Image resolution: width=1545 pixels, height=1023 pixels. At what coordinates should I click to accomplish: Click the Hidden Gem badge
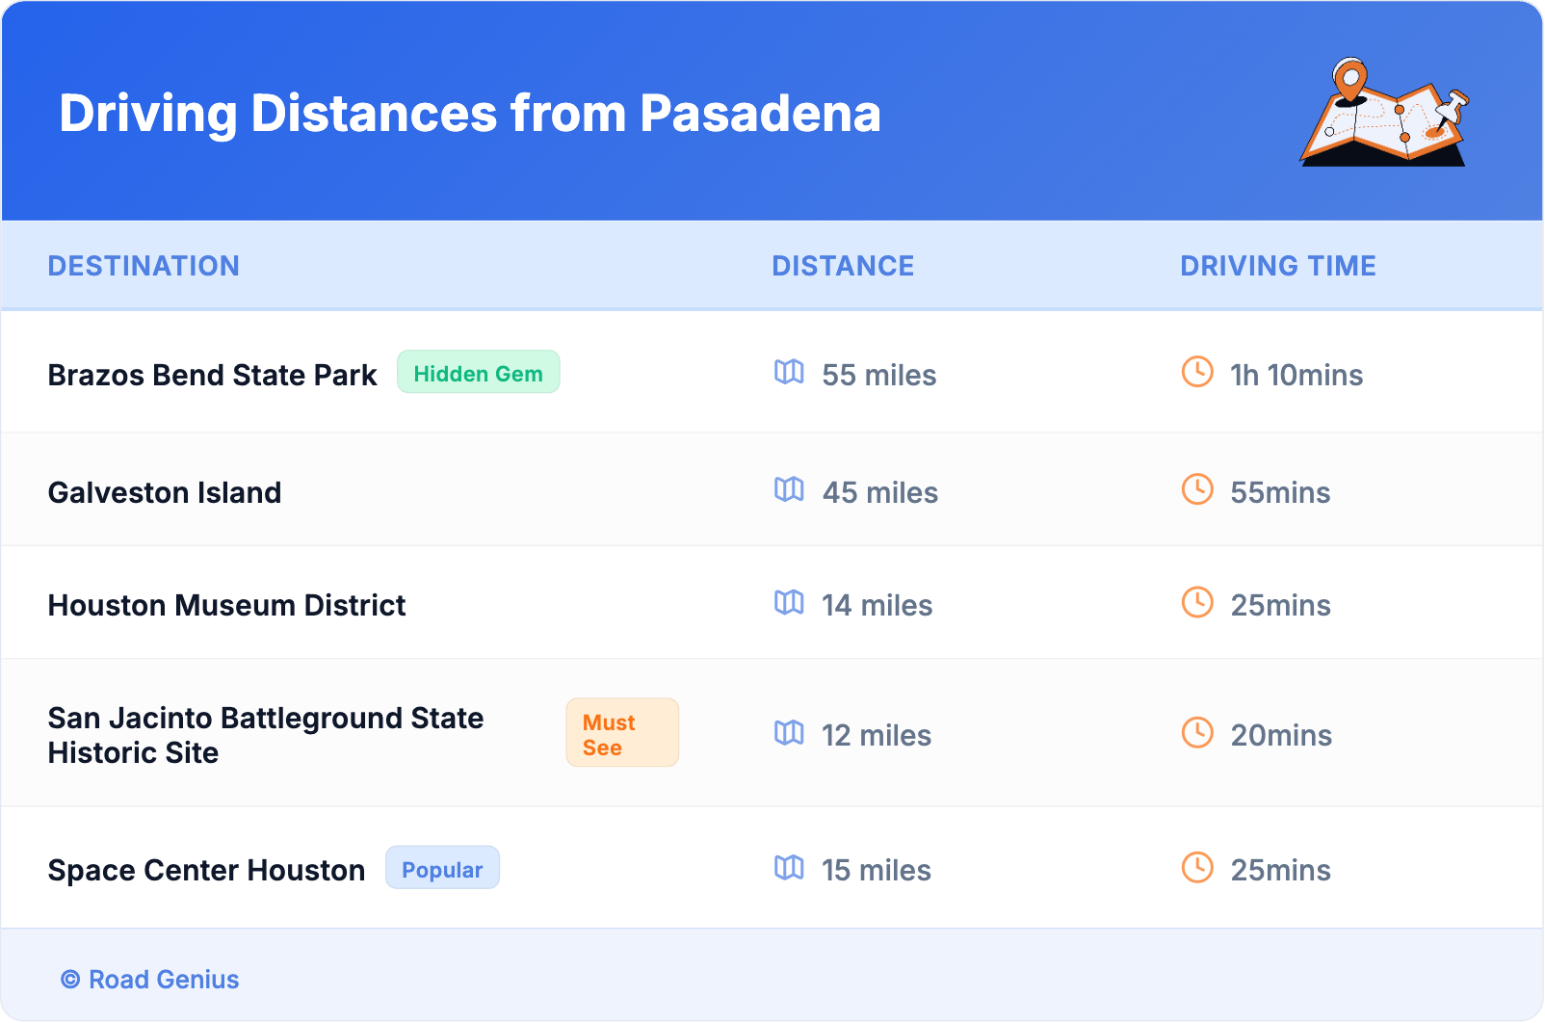pyautogui.click(x=478, y=373)
